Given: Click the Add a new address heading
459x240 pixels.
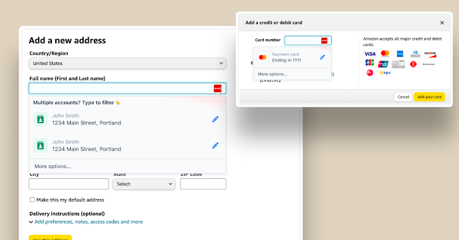Looking at the screenshot, I should [67, 40].
